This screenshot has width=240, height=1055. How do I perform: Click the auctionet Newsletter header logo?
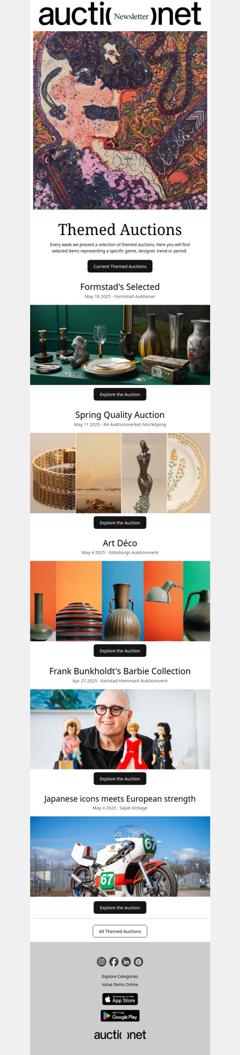pos(120,15)
